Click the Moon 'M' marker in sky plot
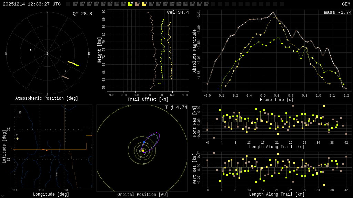The image size is (353, 198). coord(65,71)
